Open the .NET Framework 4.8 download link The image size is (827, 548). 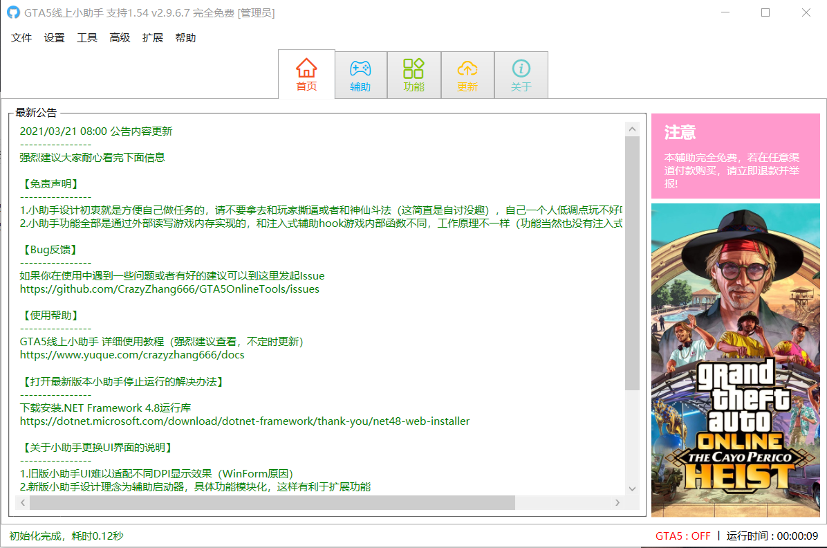pos(245,421)
